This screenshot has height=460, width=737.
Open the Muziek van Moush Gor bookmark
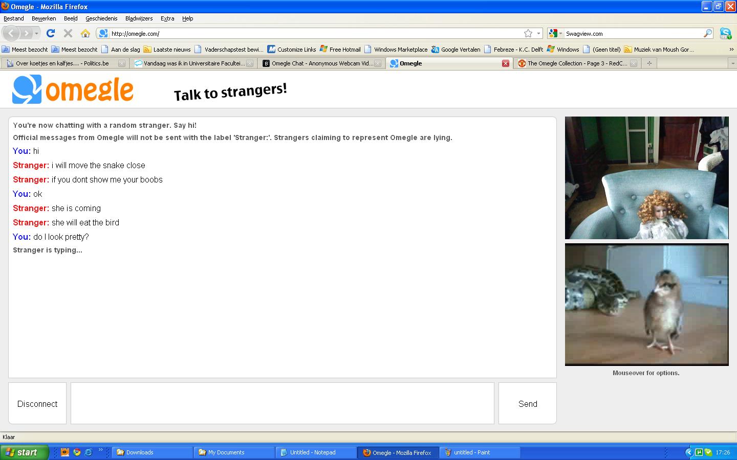[659, 50]
